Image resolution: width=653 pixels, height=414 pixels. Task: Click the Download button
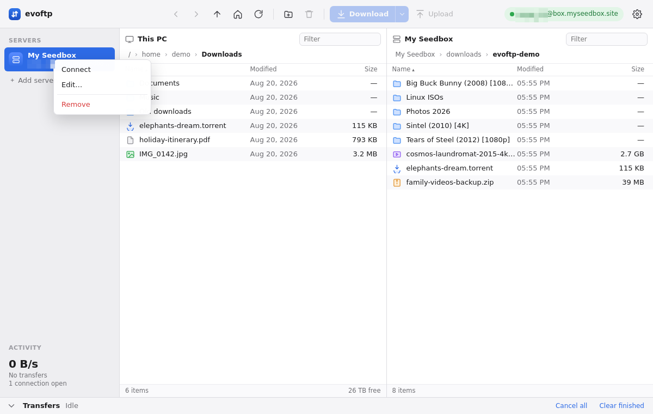coord(362,14)
